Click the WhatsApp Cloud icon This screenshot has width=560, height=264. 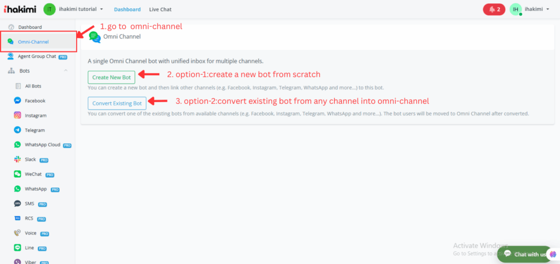(18, 145)
